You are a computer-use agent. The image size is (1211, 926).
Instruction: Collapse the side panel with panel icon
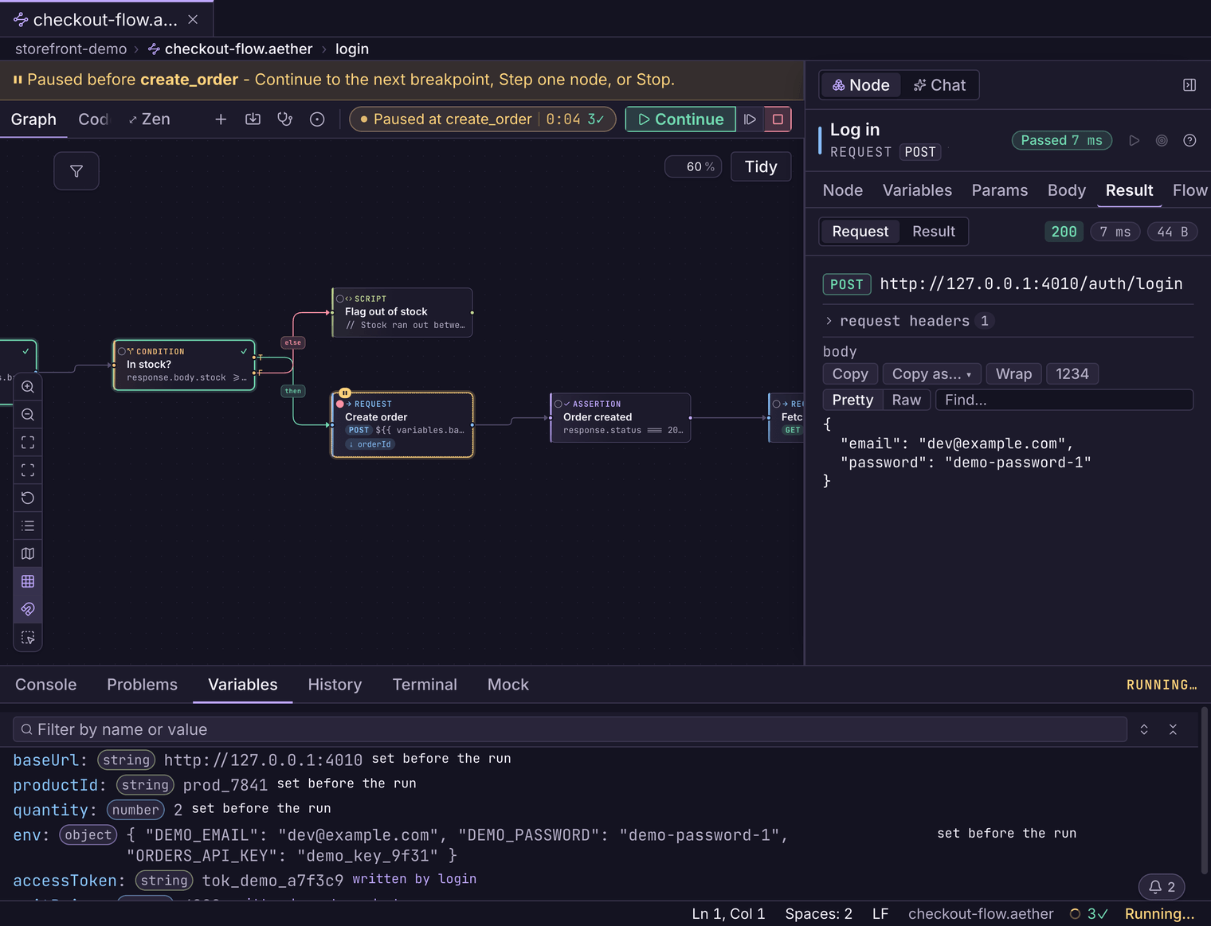(x=1189, y=85)
